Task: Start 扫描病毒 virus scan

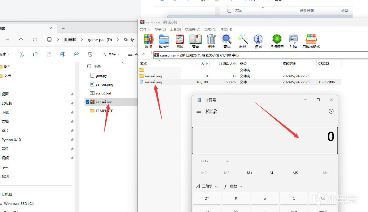Action: pos(277,41)
